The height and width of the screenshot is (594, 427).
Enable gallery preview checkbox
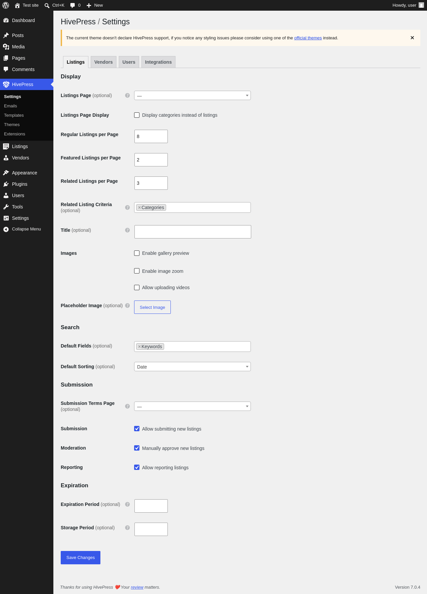coord(137,253)
